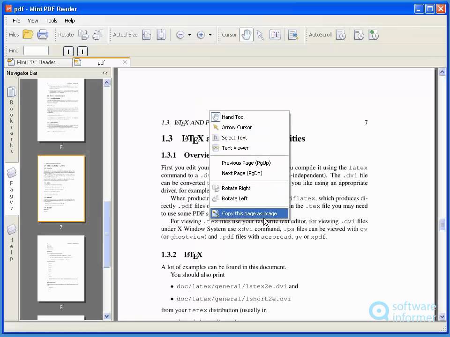Open the Pages side panel
The width and height of the screenshot is (450, 337).
pyautogui.click(x=11, y=189)
